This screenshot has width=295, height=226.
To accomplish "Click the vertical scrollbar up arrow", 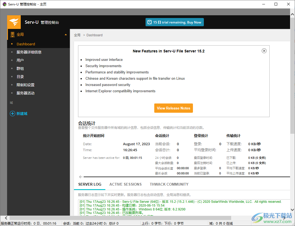I will pos(292,14).
